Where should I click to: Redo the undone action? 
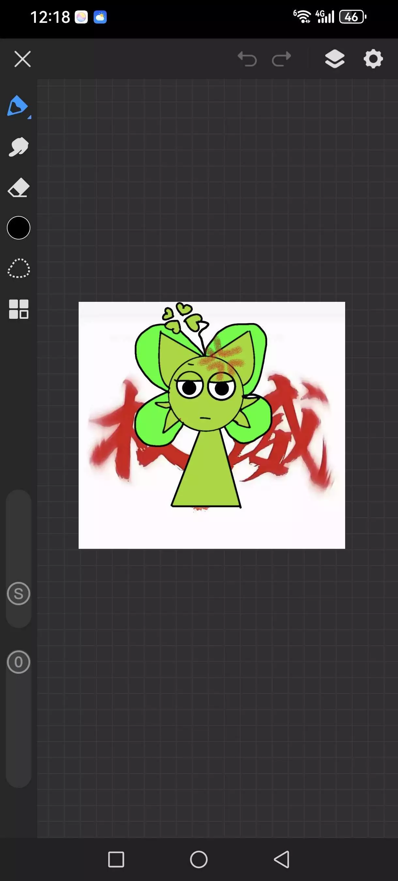(282, 59)
